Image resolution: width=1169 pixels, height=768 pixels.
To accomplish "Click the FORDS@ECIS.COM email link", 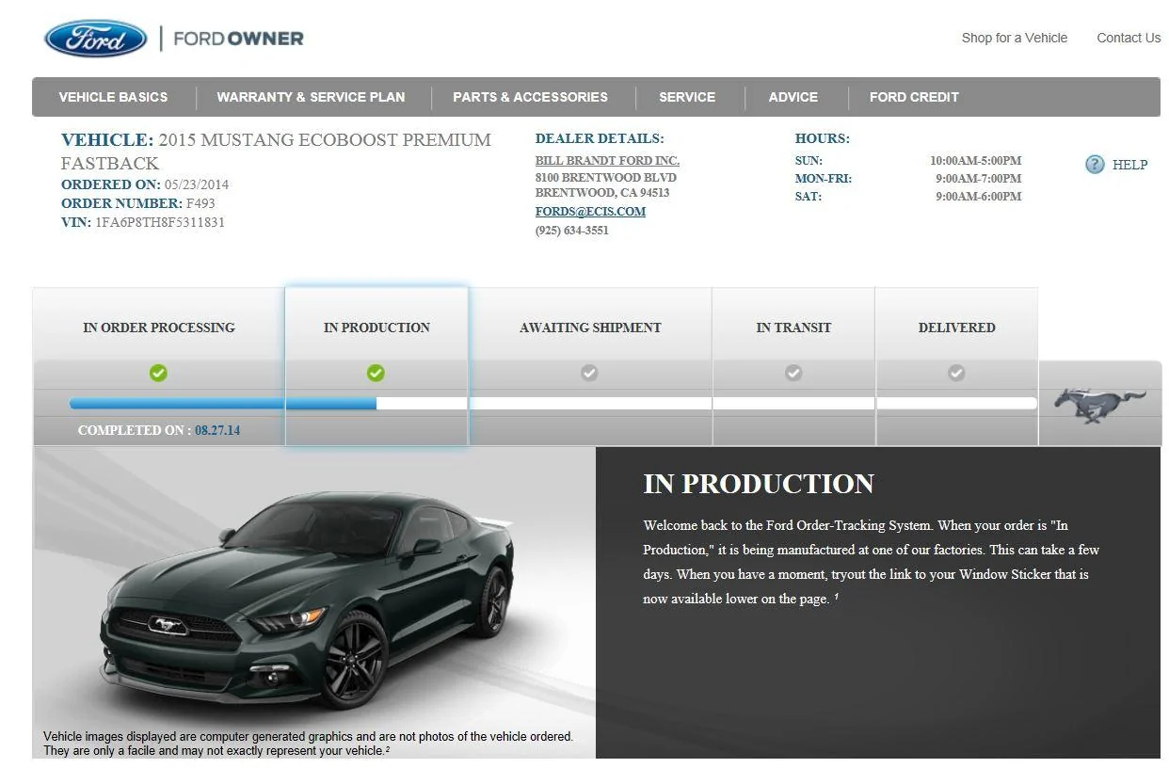I will pyautogui.click(x=590, y=212).
